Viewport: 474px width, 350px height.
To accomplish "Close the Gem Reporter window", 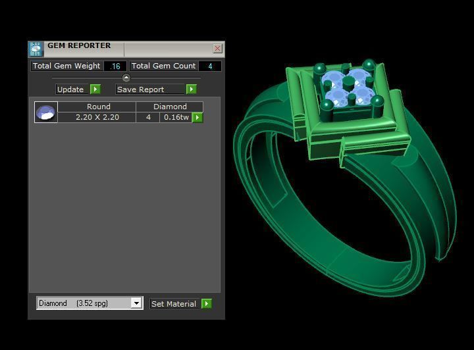I will pyautogui.click(x=217, y=48).
